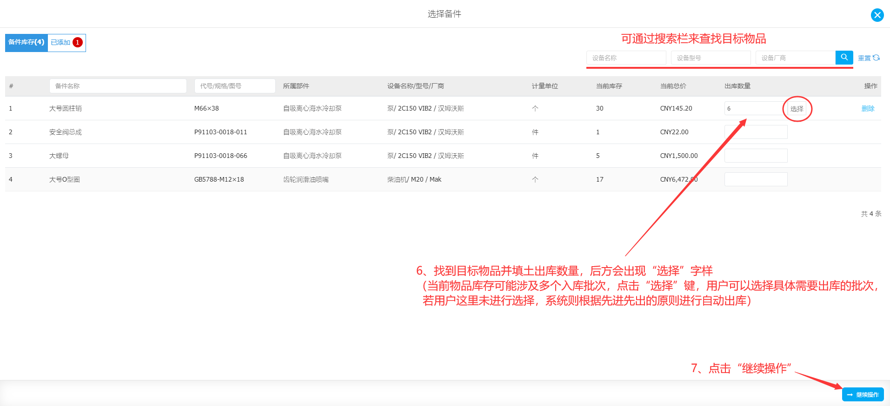Click the CNY1,500.00 price cell
Screen dimensions: 890x406
pyautogui.click(x=679, y=156)
